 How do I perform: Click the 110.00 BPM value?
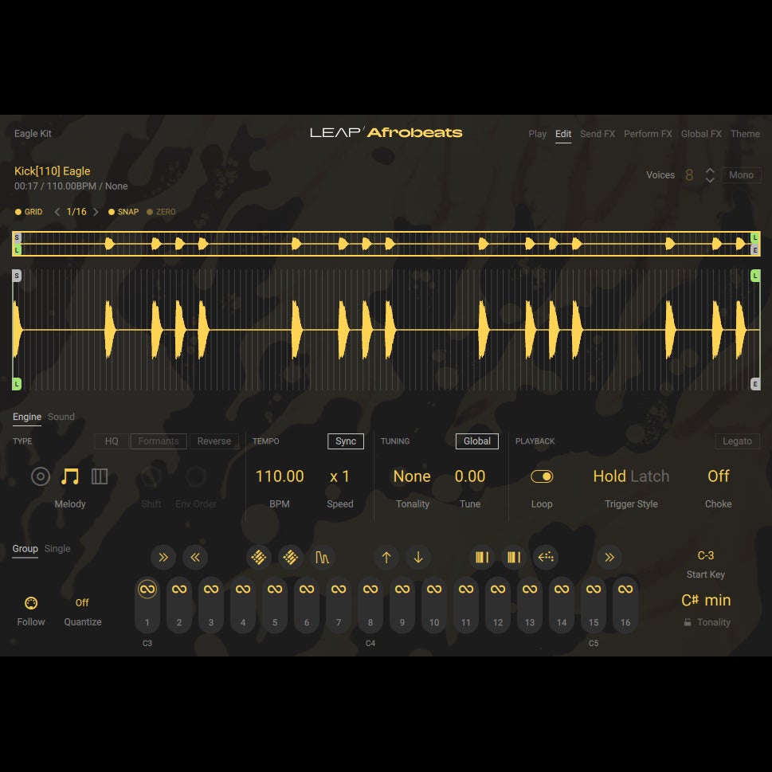click(x=279, y=476)
